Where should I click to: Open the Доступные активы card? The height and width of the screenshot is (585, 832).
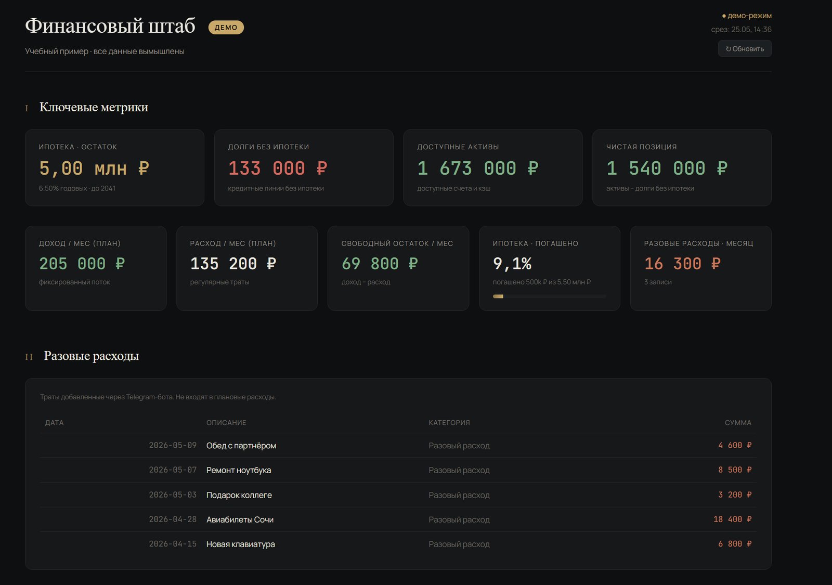(x=493, y=167)
